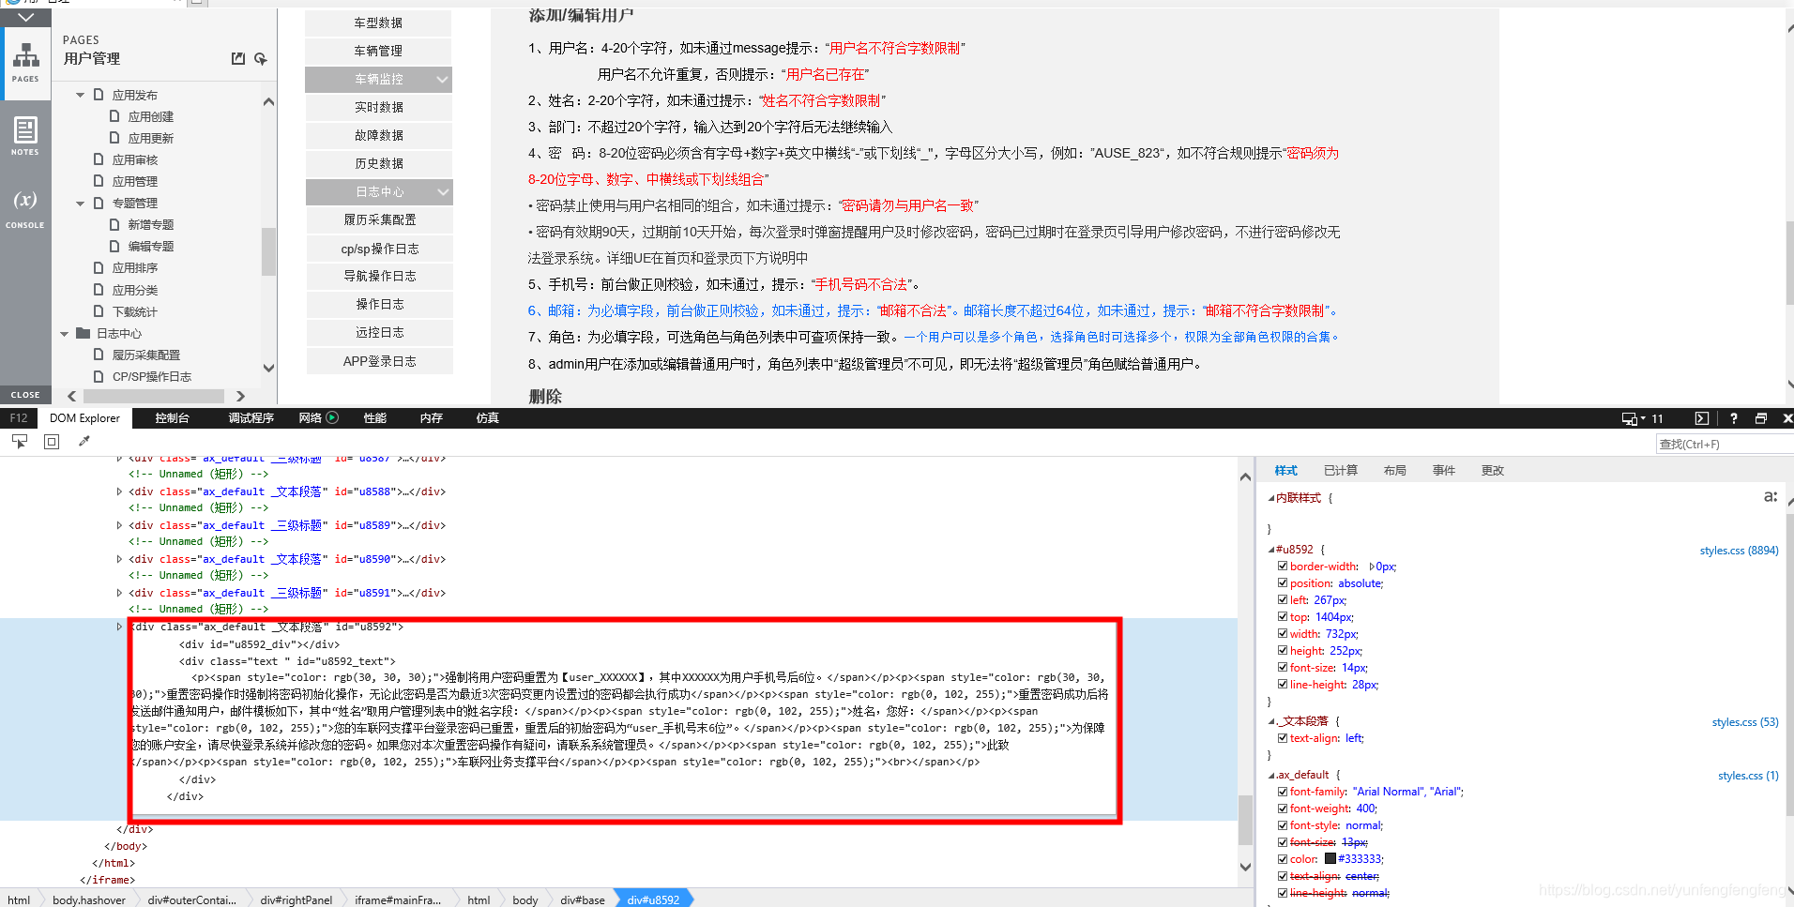The image size is (1794, 907).
Task: Switch to 事件 events tab
Action: (x=1444, y=471)
